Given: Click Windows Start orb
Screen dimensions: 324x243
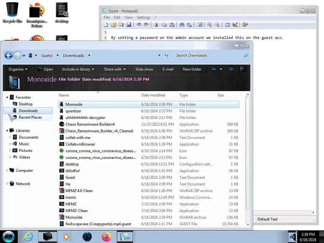Looking at the screenshot, I should pos(9,237).
